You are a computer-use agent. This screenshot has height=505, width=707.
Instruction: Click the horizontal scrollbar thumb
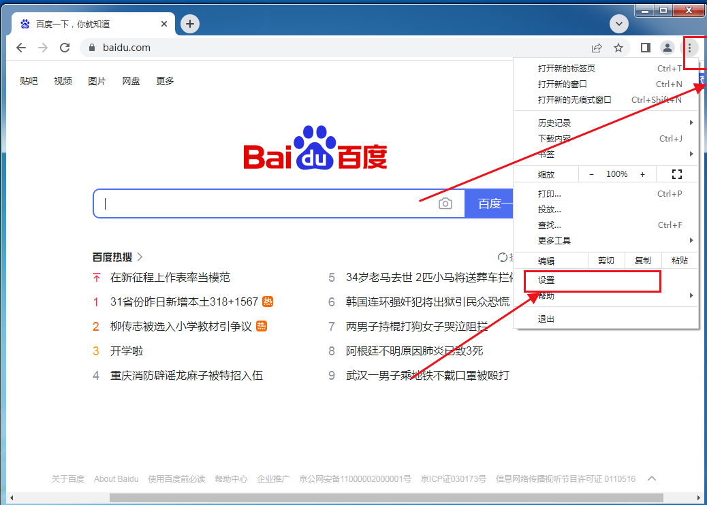pos(386,498)
